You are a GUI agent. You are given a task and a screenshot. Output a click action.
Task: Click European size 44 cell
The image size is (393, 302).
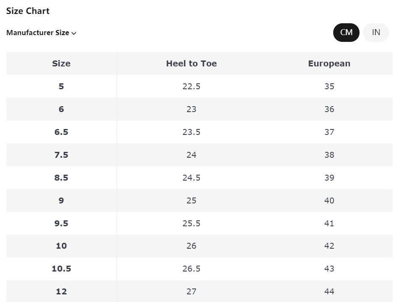pyautogui.click(x=329, y=291)
